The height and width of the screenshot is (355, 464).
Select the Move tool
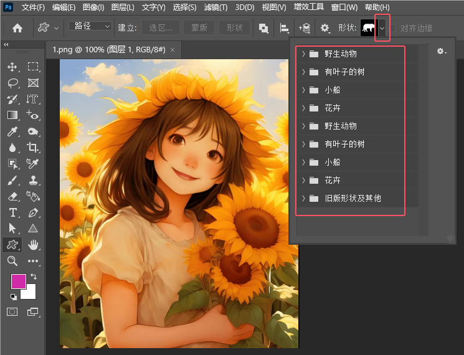12,67
